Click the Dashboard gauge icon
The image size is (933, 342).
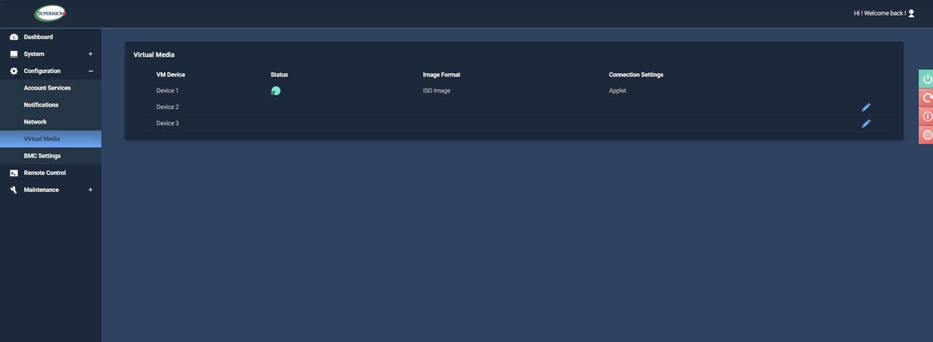point(14,37)
